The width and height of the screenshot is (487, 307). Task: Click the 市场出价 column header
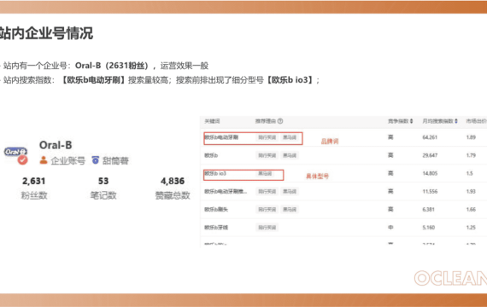476,121
